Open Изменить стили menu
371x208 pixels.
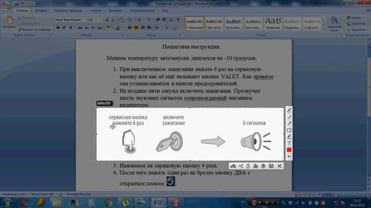tap(334, 24)
